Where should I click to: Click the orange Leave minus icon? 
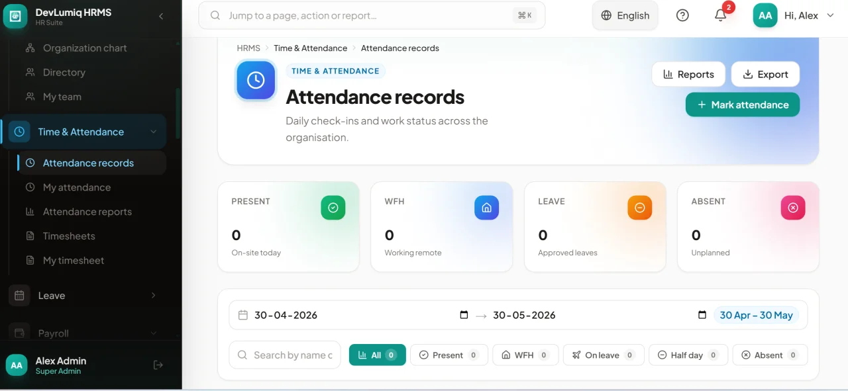click(640, 208)
